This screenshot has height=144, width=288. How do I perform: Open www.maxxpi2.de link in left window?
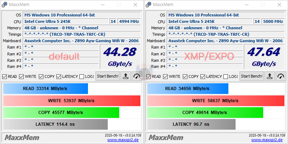[x=123, y=140]
